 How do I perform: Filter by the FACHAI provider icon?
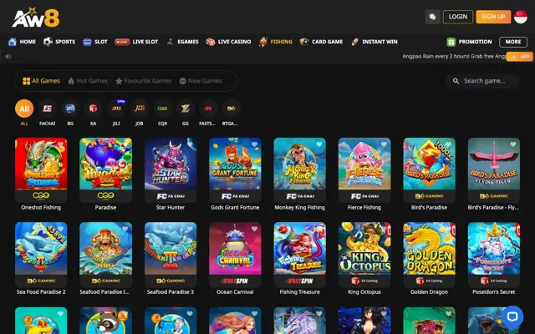pyautogui.click(x=47, y=109)
